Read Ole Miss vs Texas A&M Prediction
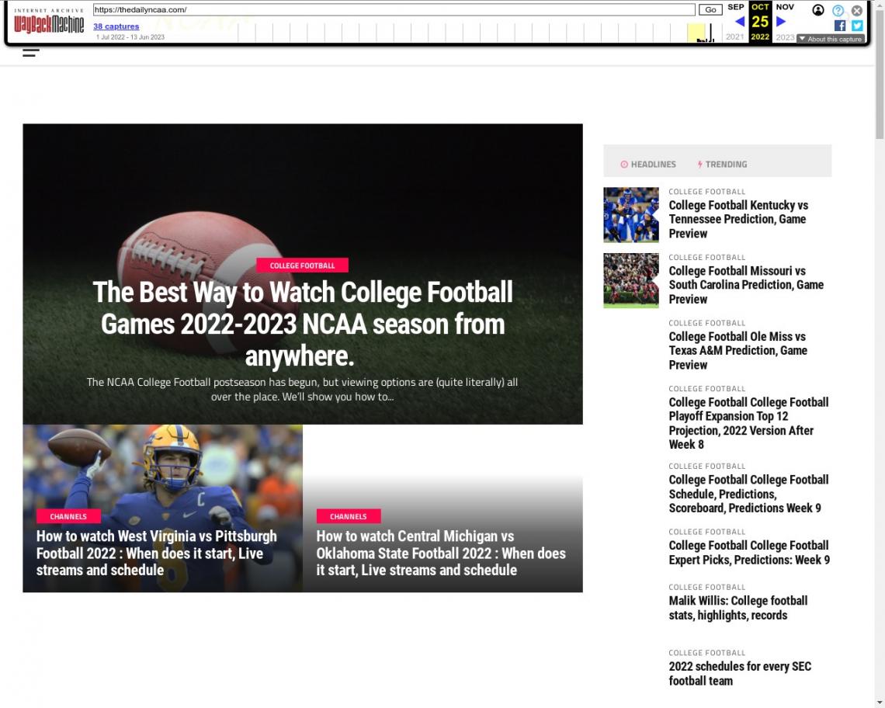The height and width of the screenshot is (708, 885). [738, 351]
